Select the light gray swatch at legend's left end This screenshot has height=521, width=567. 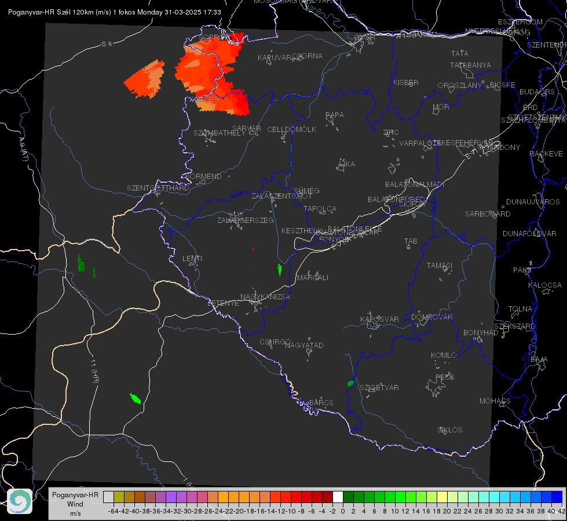pyautogui.click(x=108, y=497)
